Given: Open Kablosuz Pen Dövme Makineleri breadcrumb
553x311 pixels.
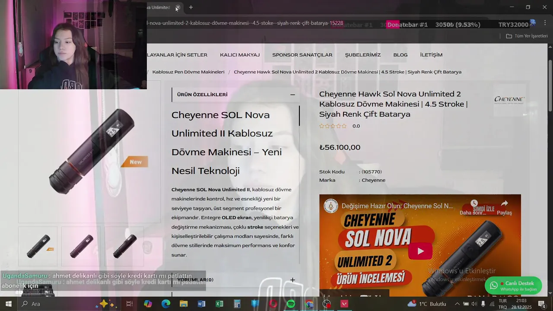Looking at the screenshot, I should (x=188, y=72).
